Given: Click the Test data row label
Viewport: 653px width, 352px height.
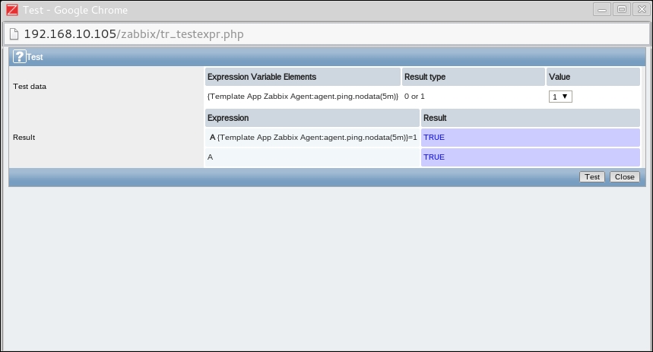Looking at the screenshot, I should coord(30,87).
